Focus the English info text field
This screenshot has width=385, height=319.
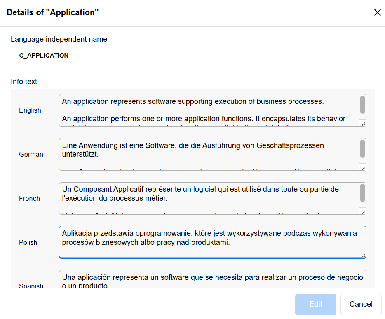(208, 110)
